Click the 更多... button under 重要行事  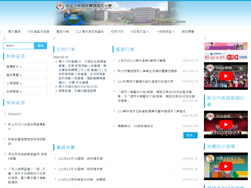[x=190, y=135]
